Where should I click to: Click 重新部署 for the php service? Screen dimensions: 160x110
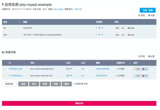[131, 35]
